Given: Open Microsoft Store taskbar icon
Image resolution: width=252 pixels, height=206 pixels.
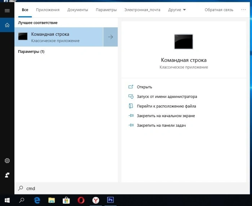Looking at the screenshot, I should tap(66, 200).
